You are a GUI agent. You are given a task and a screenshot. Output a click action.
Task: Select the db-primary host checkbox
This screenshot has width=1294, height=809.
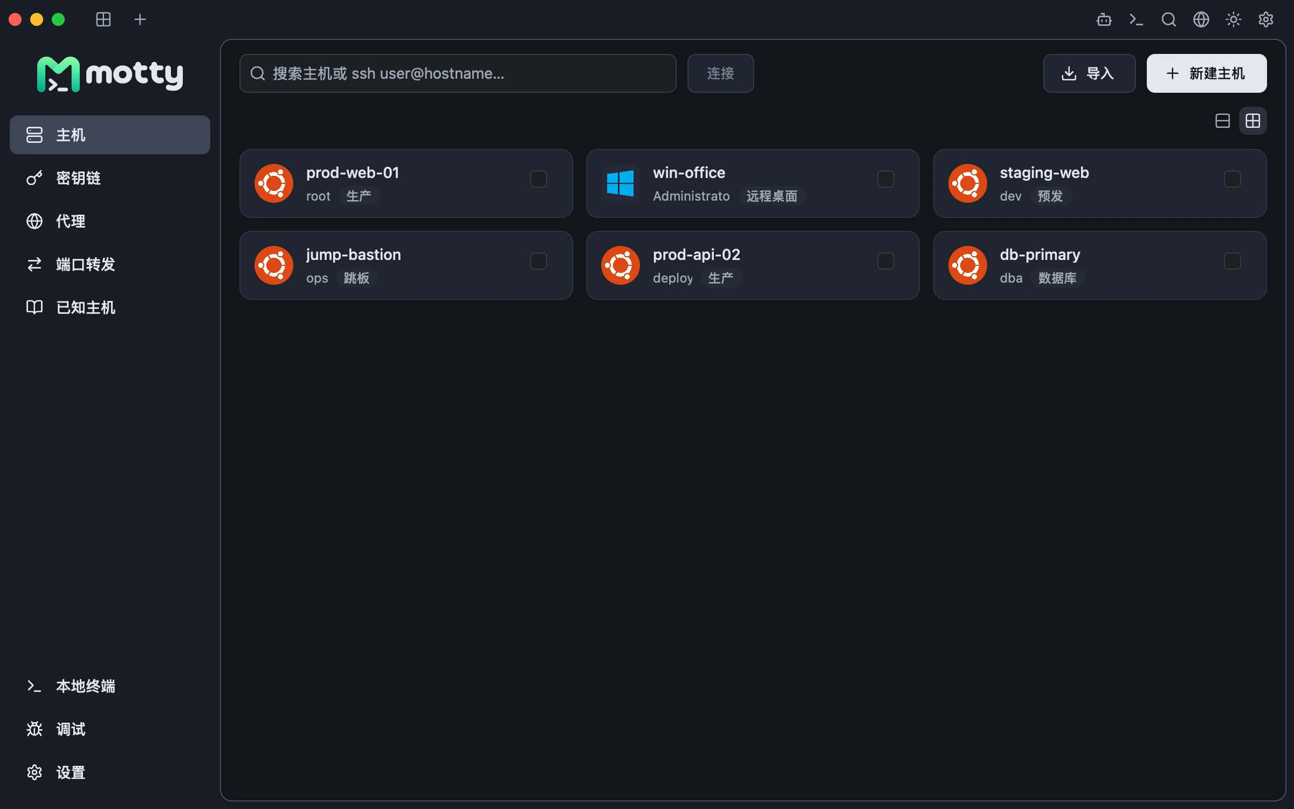(x=1232, y=261)
